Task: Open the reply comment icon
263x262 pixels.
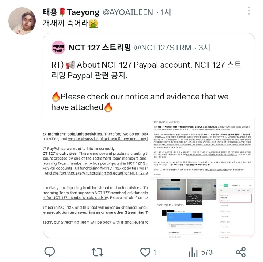Action: coord(49,252)
